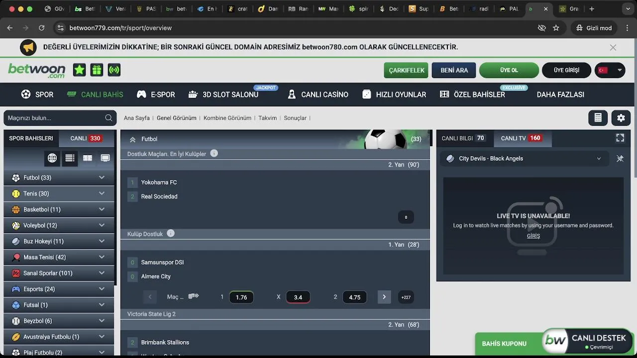637x358 pixels.
Task: Switch to SPOR BAHISLERI tab
Action: (x=31, y=138)
